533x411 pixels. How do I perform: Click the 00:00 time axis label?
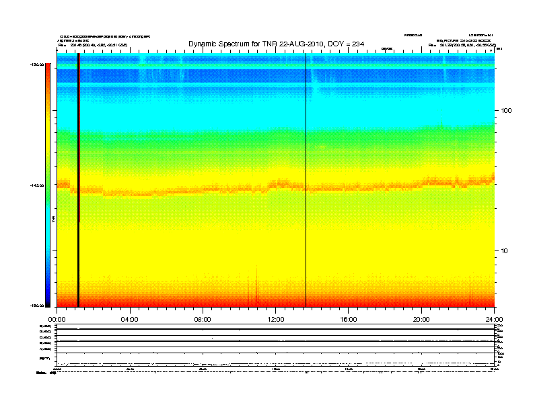coord(57,320)
